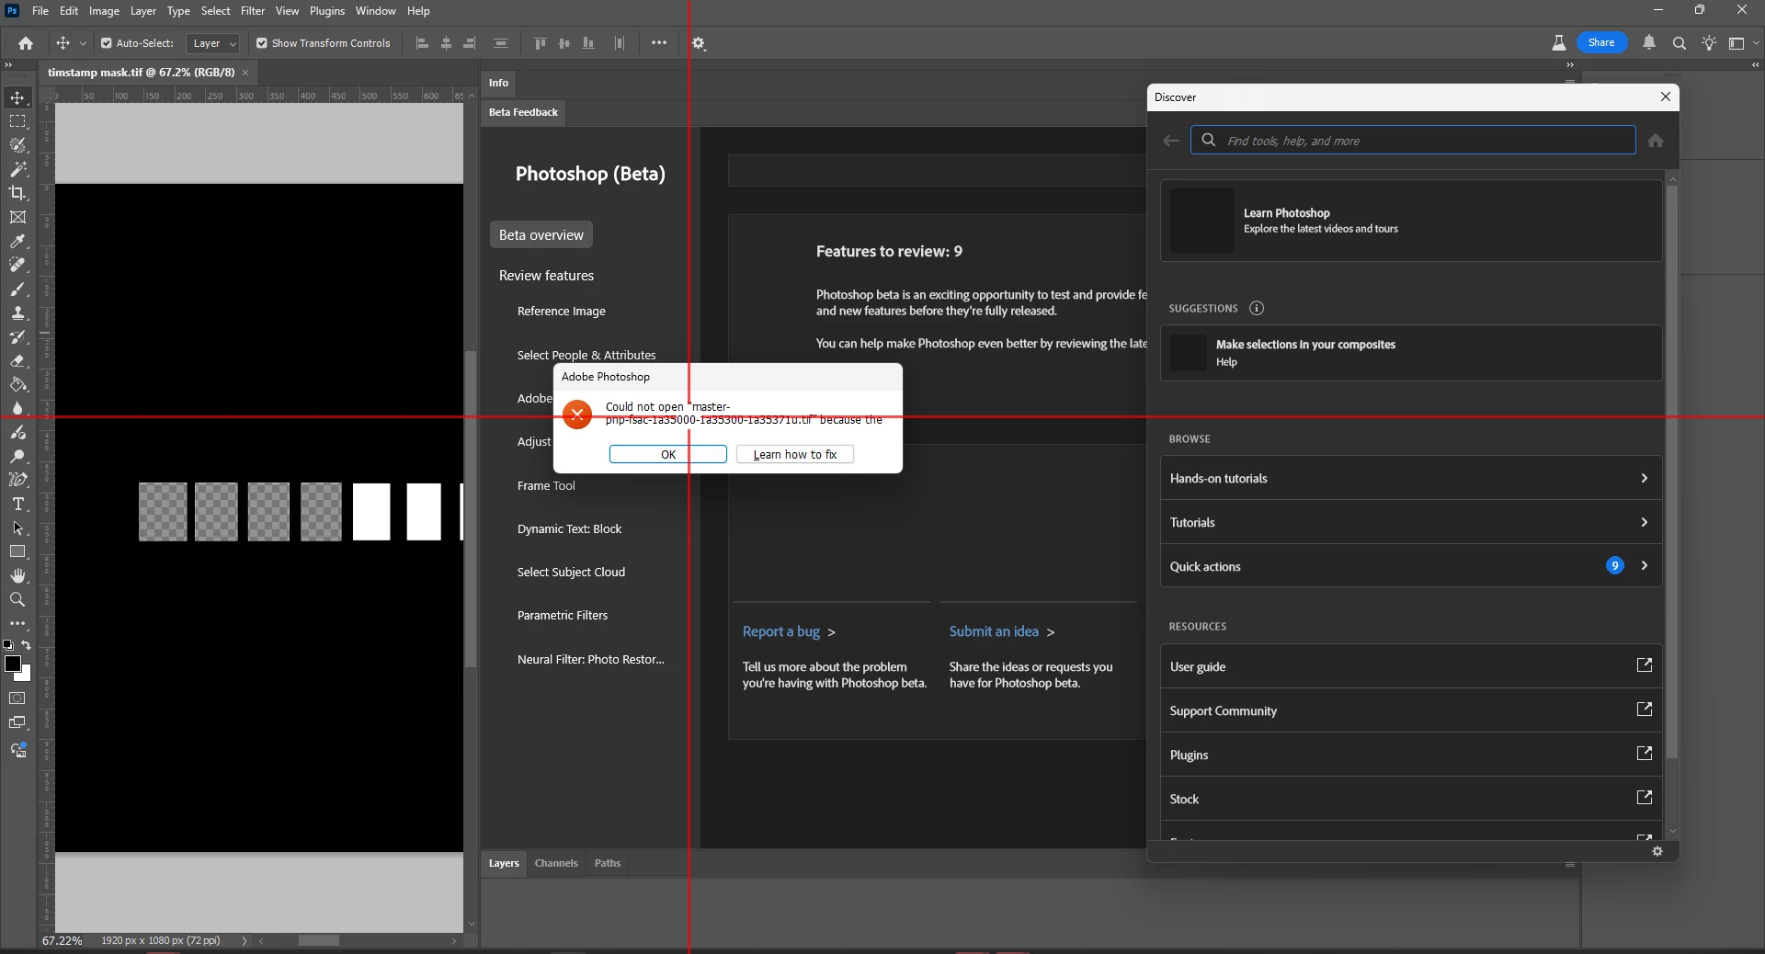Choose the Quick Selection tool

coord(17,145)
